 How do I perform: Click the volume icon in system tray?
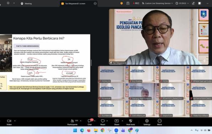click(x=205, y=130)
